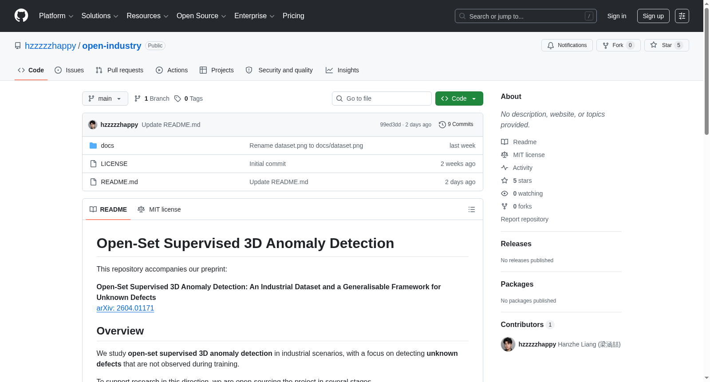This screenshot has height=382, width=710.
Task: Click the README.md file icon
Action: pos(93,182)
